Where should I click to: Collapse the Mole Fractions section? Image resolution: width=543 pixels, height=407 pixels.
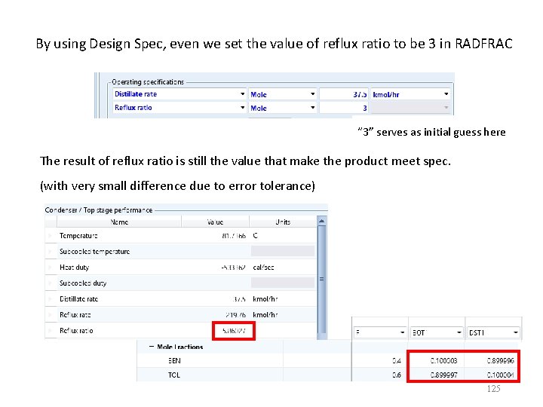152,347
